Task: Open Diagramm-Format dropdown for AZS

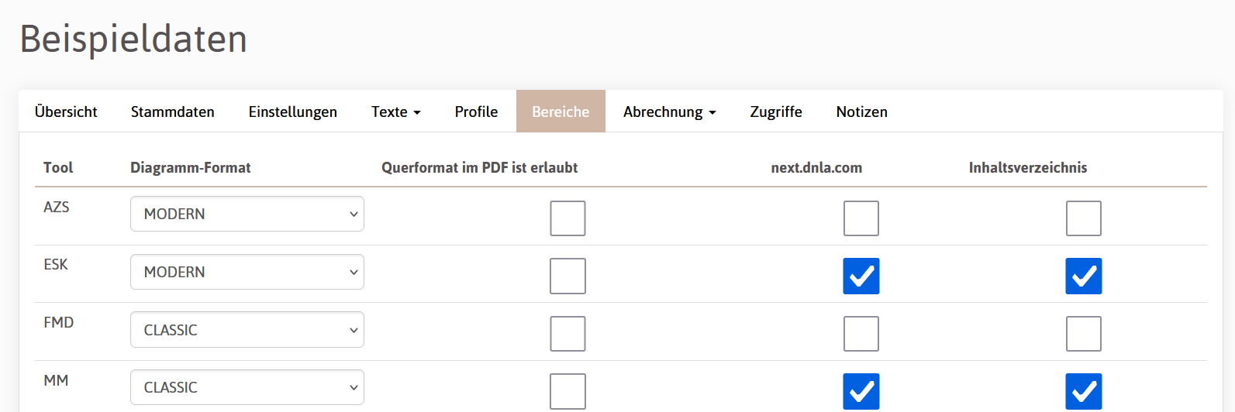Action: [x=247, y=214]
